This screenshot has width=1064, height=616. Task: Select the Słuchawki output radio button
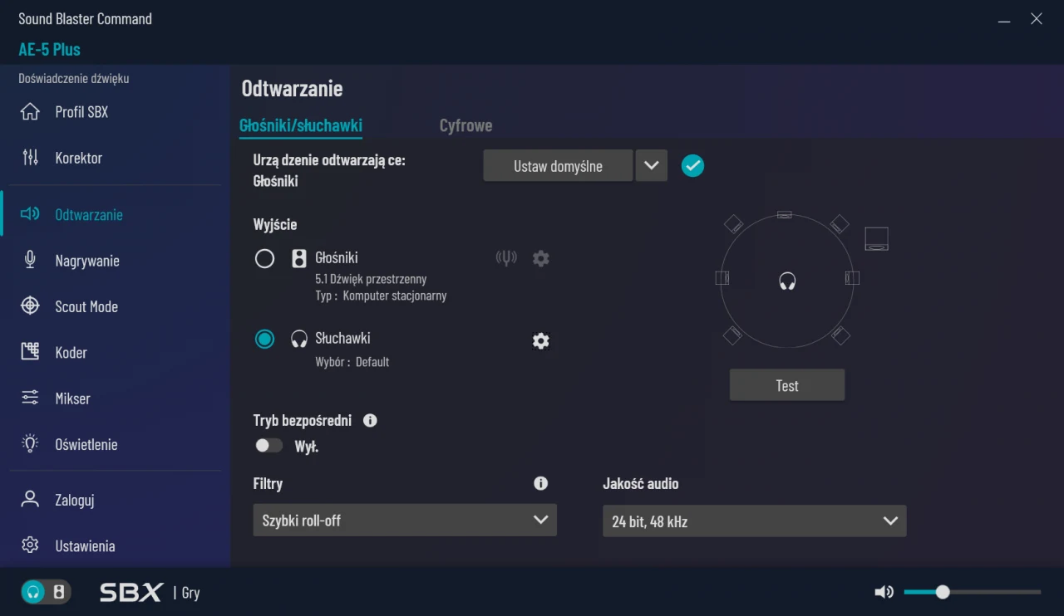(264, 339)
